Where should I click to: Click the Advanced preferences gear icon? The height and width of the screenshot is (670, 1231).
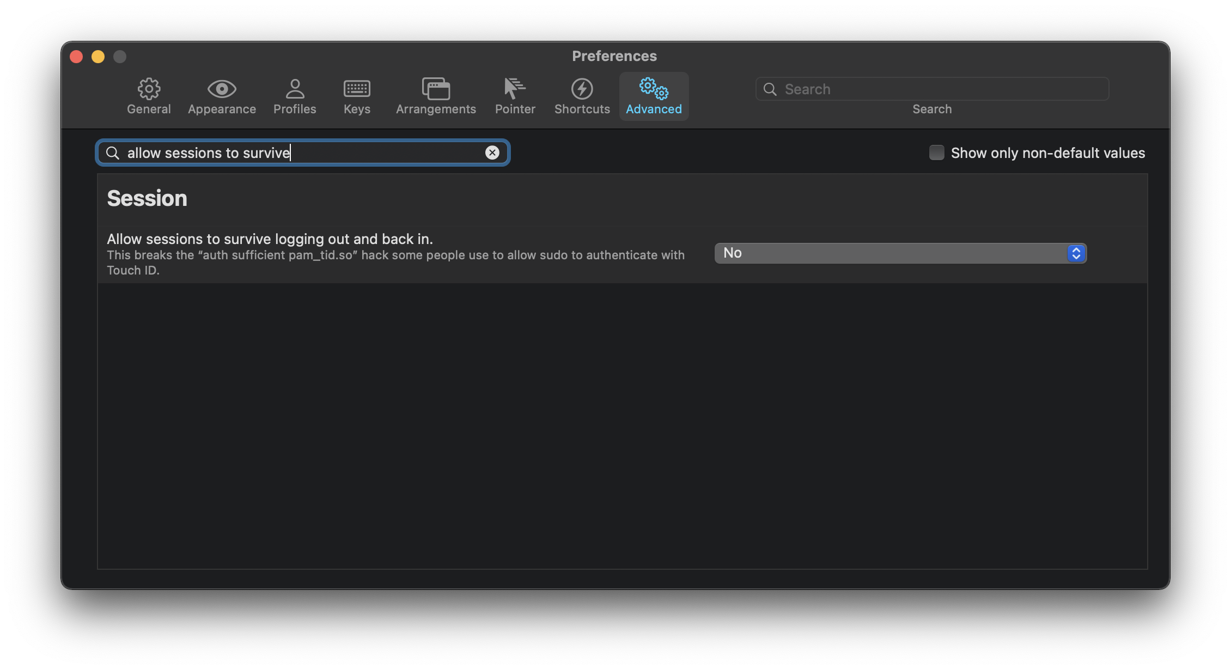coord(653,88)
